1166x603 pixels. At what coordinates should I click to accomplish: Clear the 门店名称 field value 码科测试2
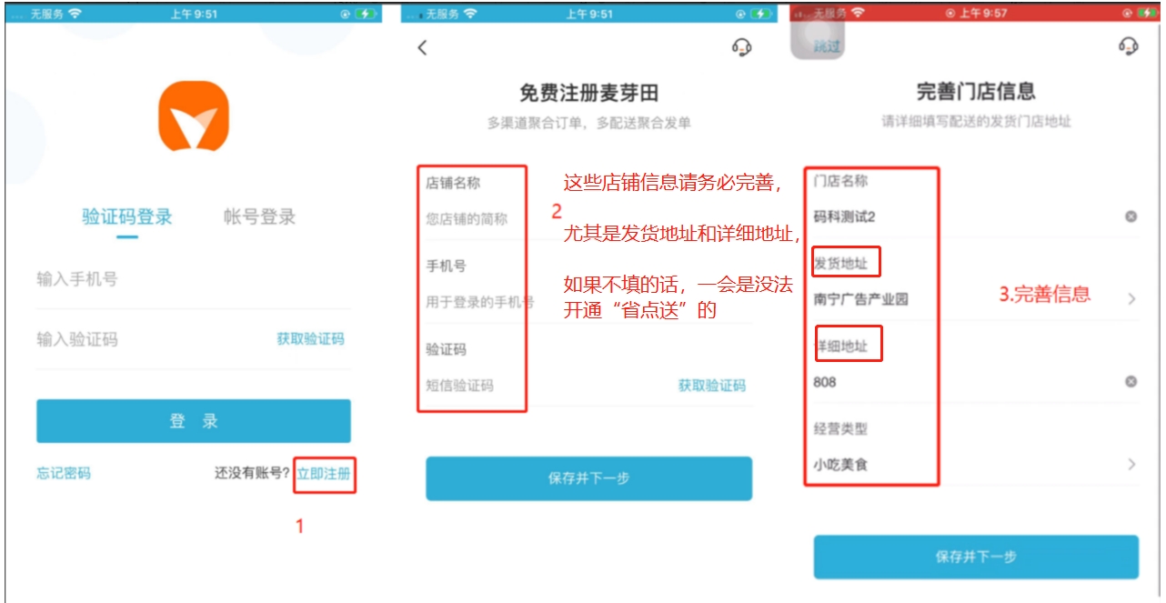(1131, 216)
